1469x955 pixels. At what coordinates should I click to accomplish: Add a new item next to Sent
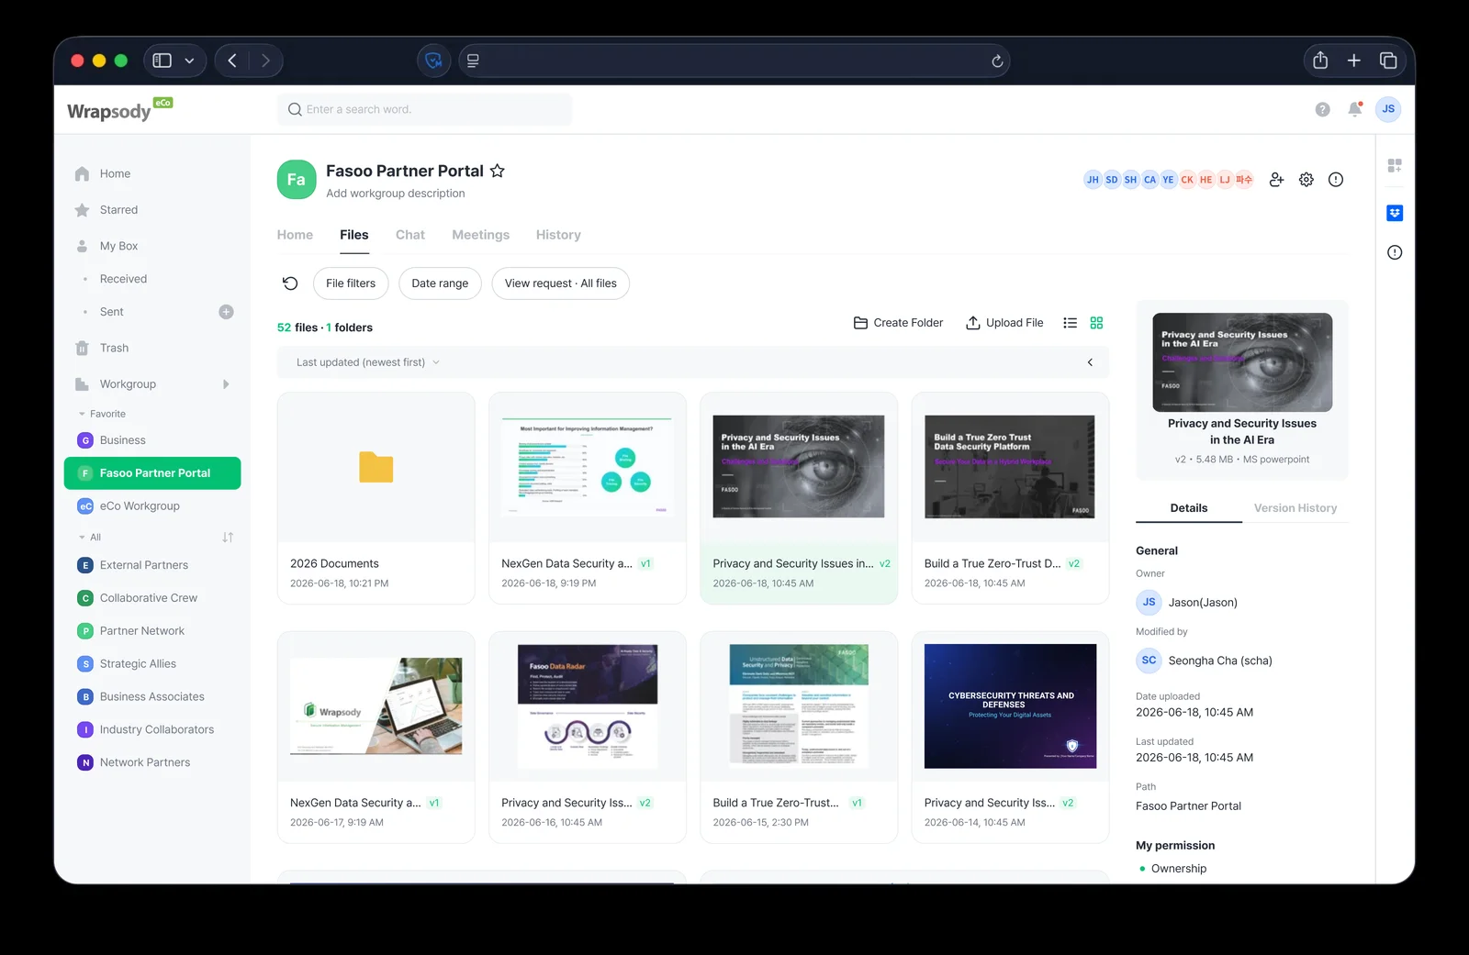point(226,312)
